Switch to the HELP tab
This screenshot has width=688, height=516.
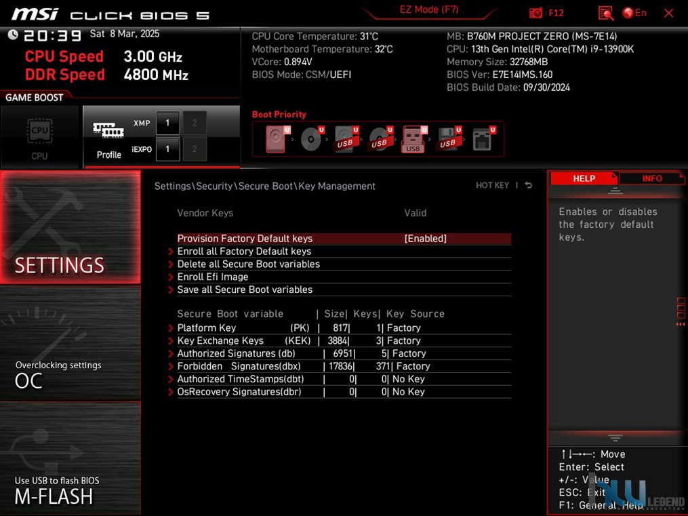point(584,178)
